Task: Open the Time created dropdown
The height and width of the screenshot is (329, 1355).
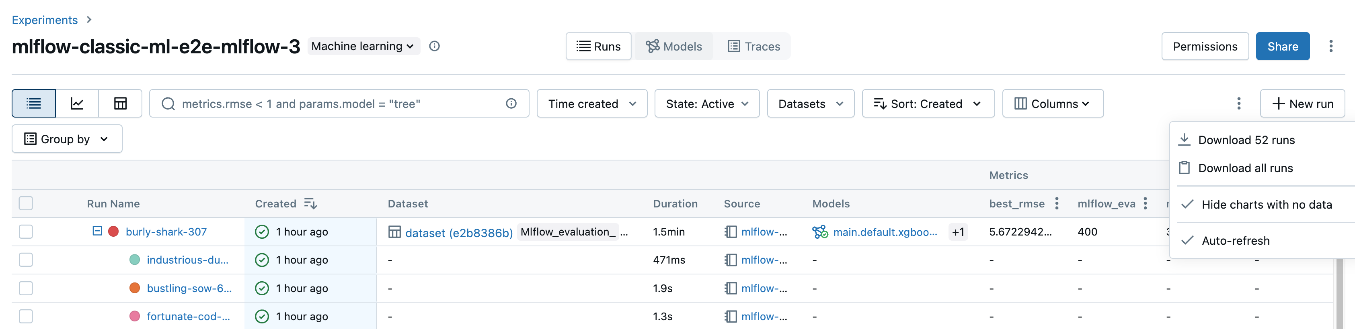Action: click(592, 104)
